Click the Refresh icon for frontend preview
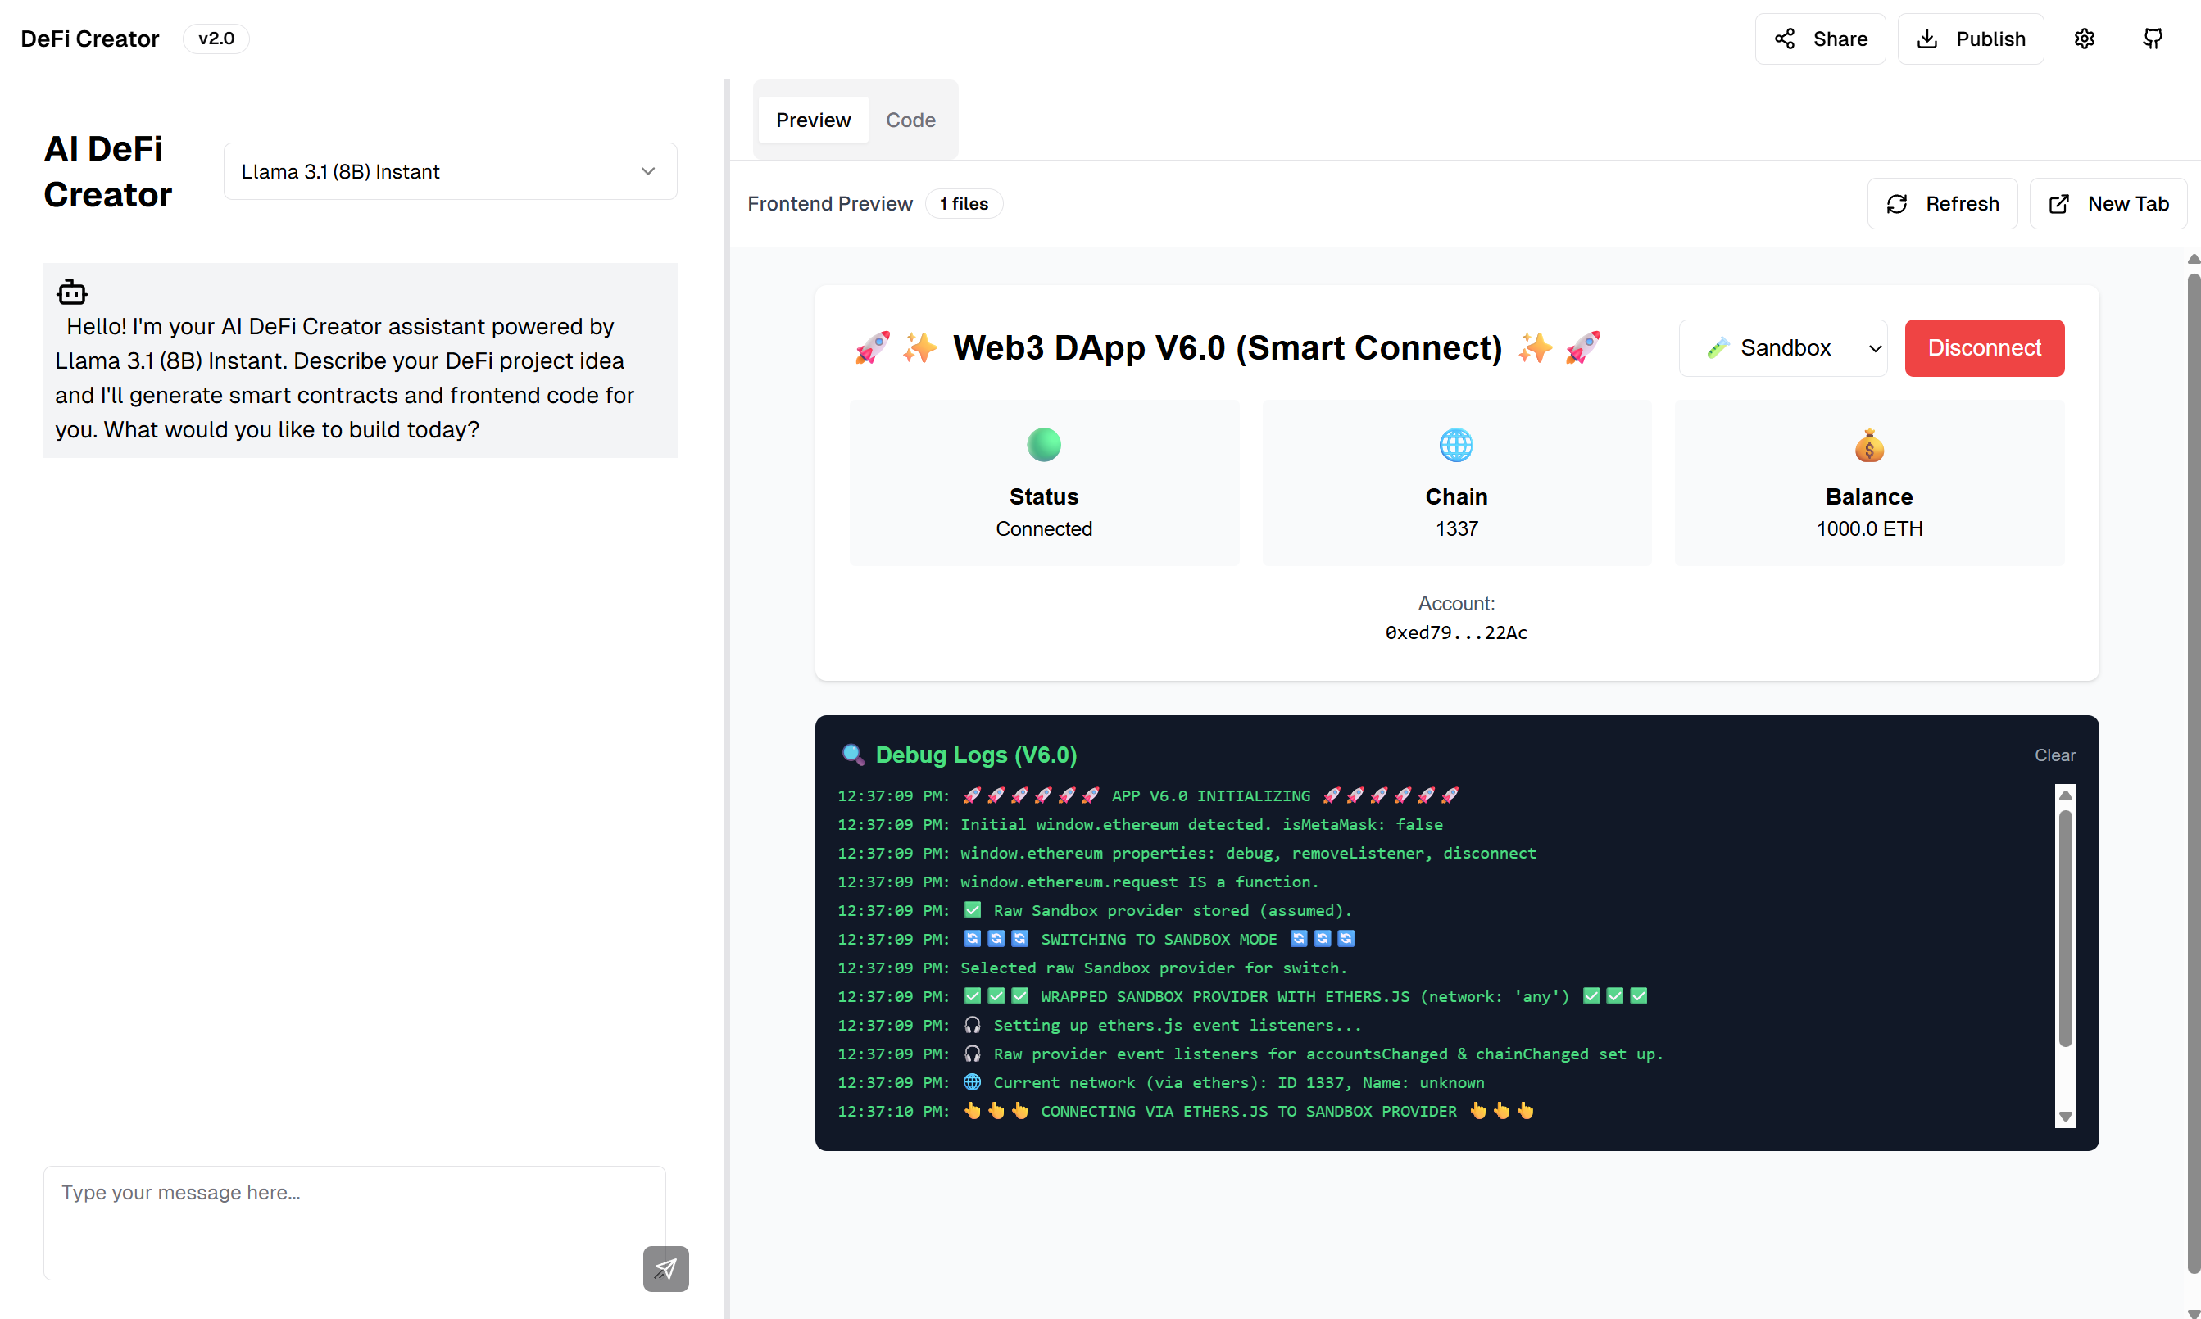 1898,202
